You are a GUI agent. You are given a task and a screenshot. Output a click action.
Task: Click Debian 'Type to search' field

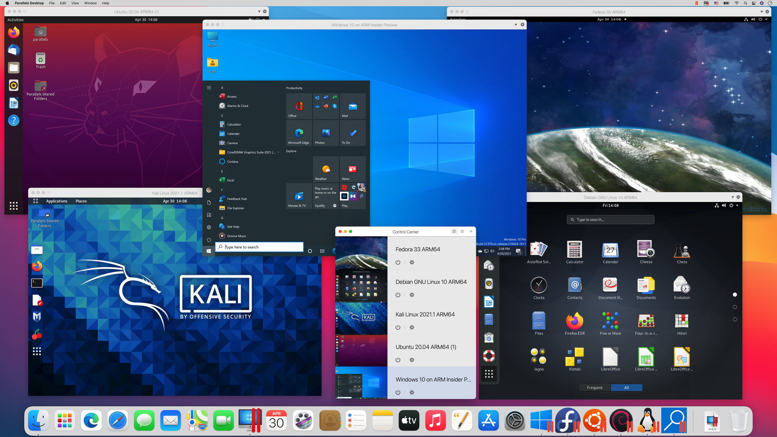[x=610, y=219]
